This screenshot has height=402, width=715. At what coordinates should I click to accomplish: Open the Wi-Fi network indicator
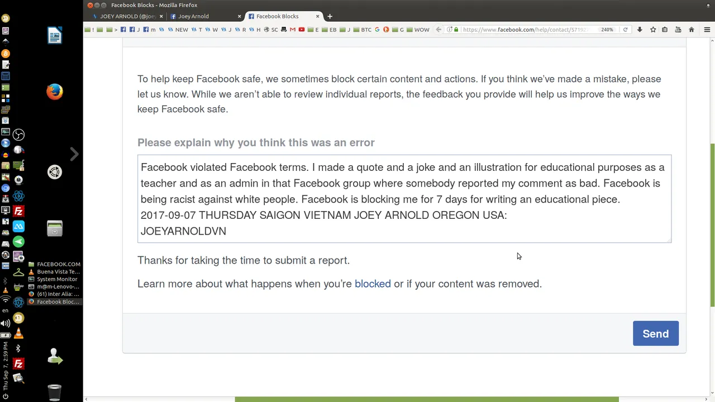tap(6, 300)
